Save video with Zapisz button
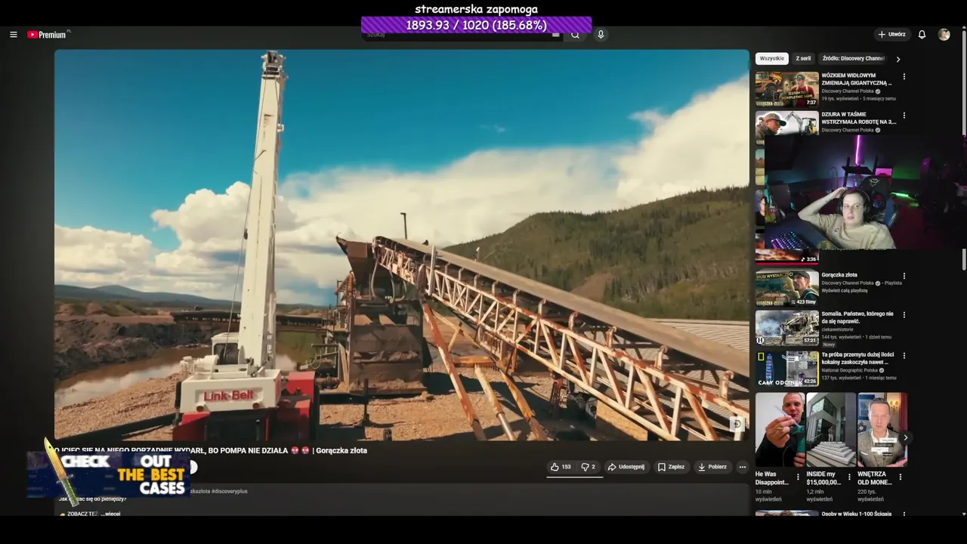967x544 pixels. pos(671,467)
